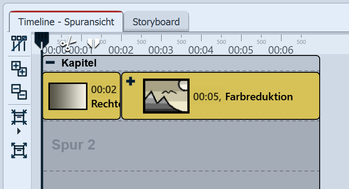Grab the black playhead handle

pos(41,39)
